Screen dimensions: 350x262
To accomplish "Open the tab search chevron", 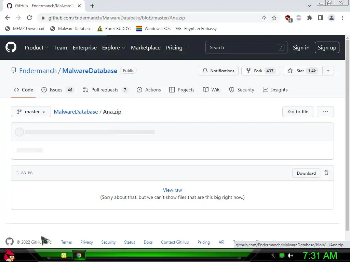I will click(x=309, y=6).
